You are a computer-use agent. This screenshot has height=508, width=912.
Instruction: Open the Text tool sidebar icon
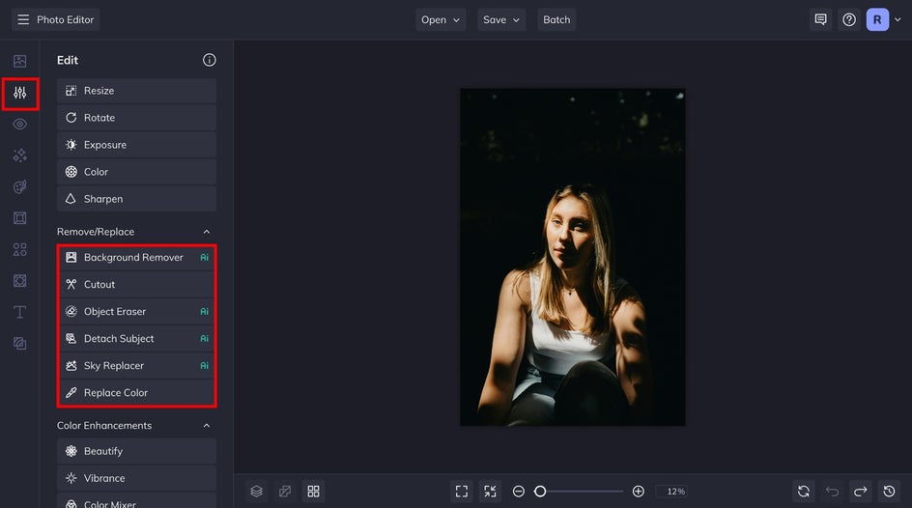(19, 312)
